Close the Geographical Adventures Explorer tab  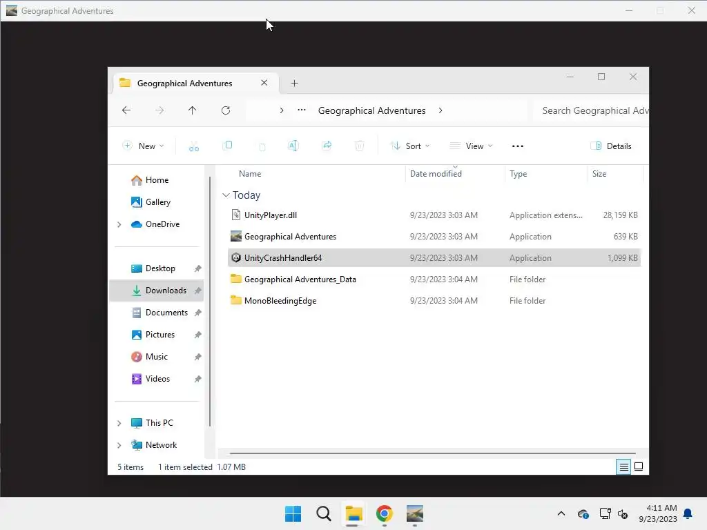click(264, 83)
